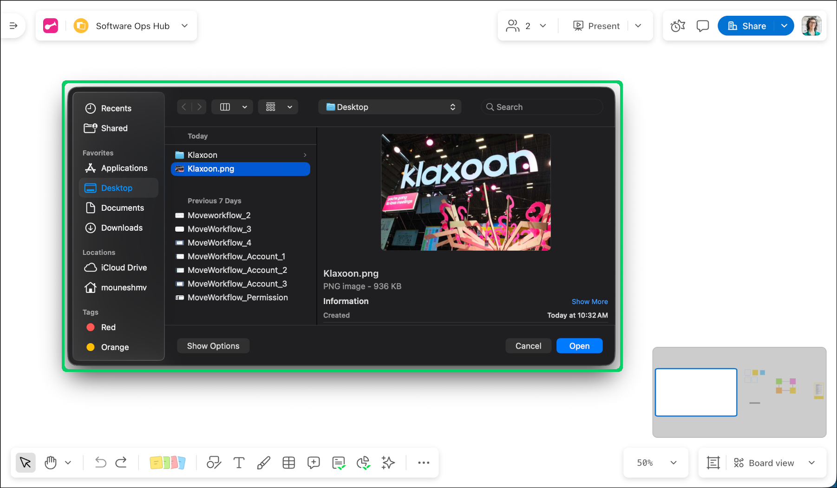Click the AI sparkle tool

pyautogui.click(x=388, y=462)
